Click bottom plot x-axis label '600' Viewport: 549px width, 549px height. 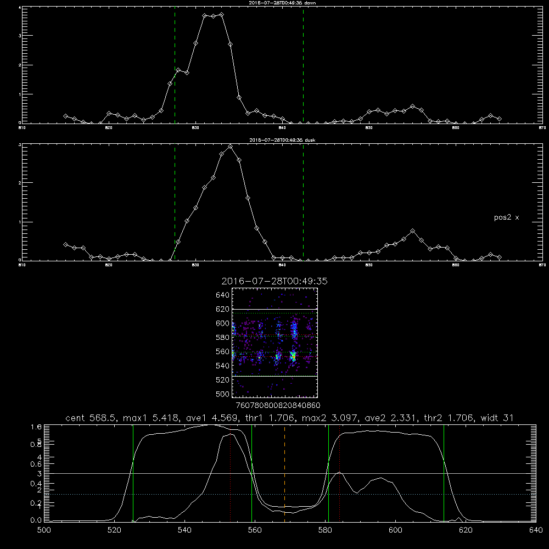pyautogui.click(x=395, y=530)
